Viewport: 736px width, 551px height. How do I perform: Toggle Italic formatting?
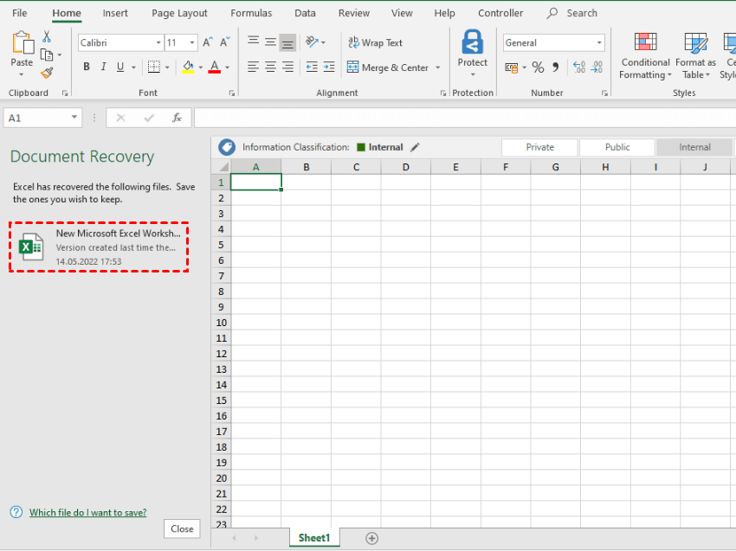[103, 67]
